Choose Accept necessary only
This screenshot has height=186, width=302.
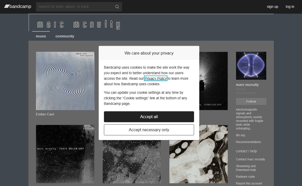(149, 130)
